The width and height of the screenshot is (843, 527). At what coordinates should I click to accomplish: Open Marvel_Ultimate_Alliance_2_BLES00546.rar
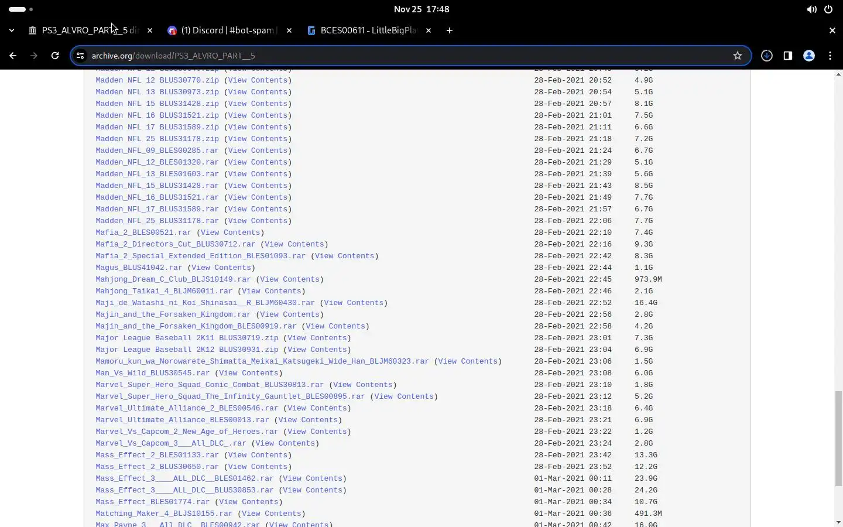[x=187, y=408]
